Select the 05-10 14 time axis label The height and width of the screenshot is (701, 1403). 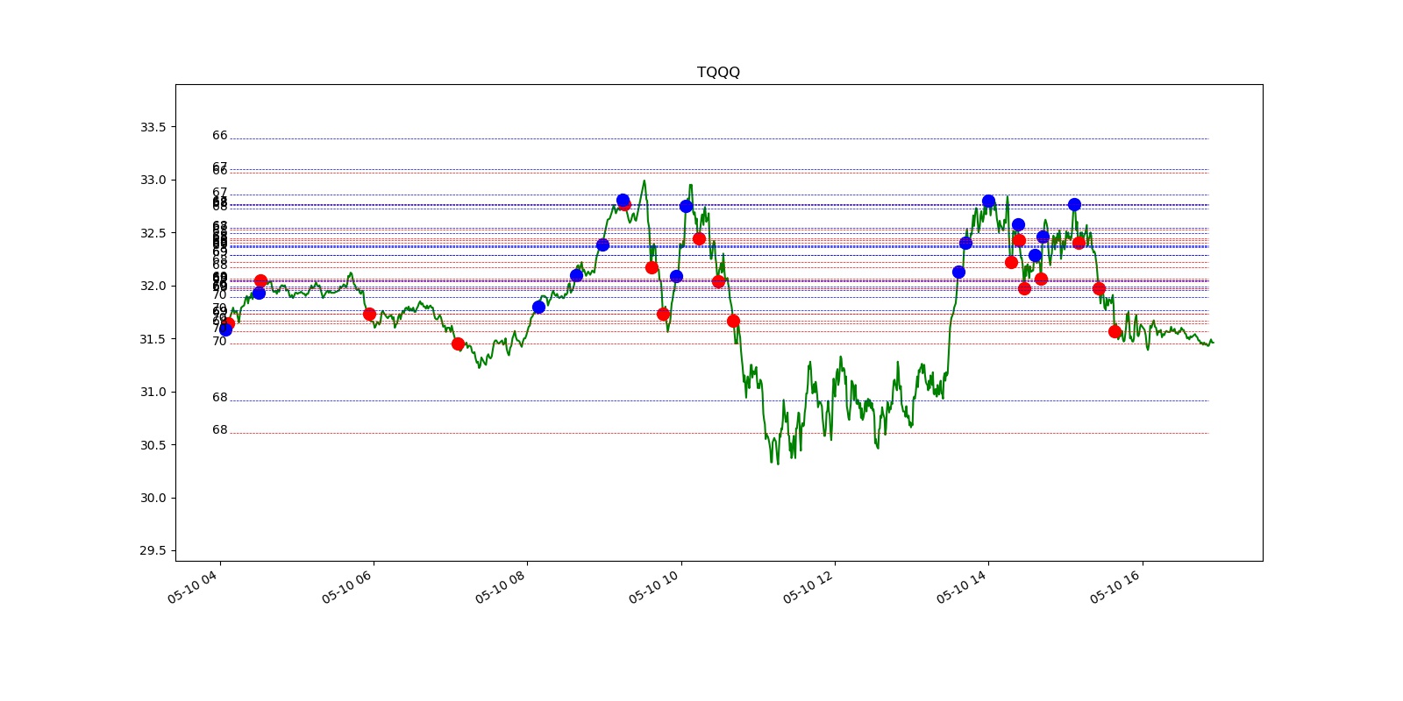point(962,587)
